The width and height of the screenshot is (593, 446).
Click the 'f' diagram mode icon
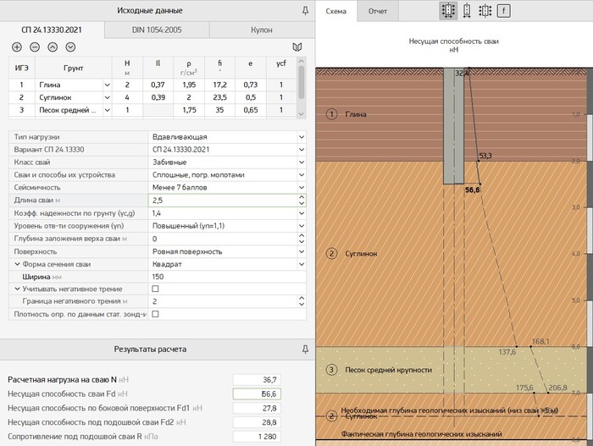click(504, 11)
